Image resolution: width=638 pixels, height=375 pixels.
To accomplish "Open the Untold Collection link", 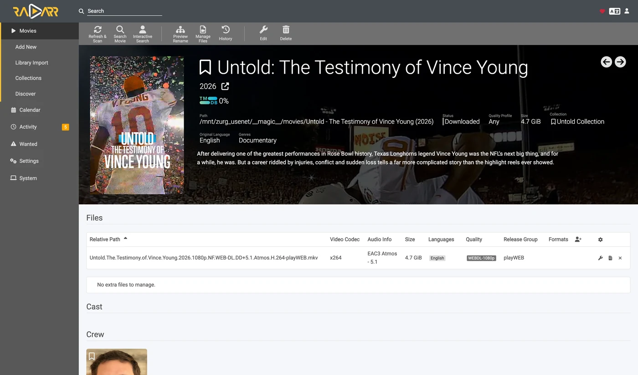I will (x=577, y=122).
